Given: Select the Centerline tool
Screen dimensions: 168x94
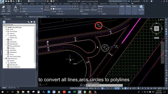Looking at the screenshot, I should coord(87,8).
